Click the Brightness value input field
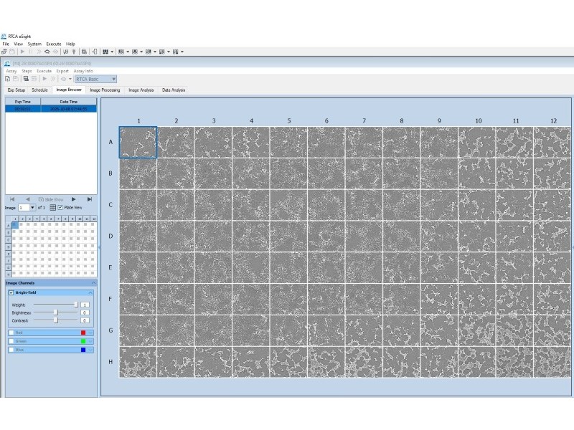The image size is (574, 430). (x=85, y=312)
